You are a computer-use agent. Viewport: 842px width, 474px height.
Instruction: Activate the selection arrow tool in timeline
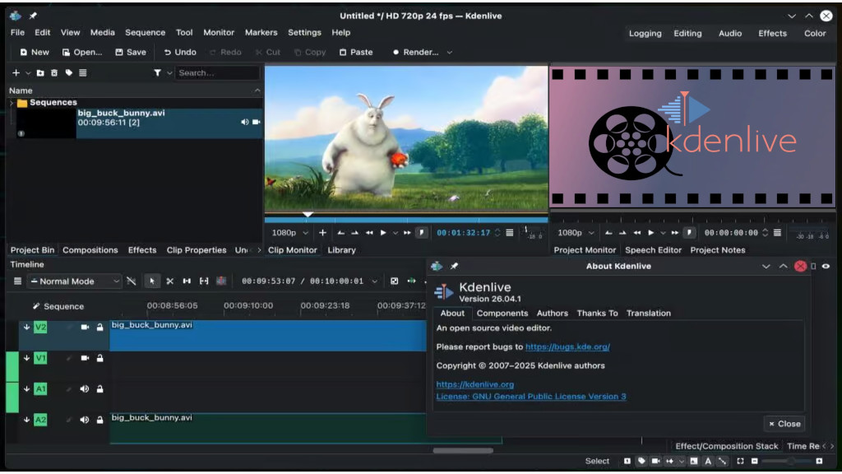tap(152, 281)
